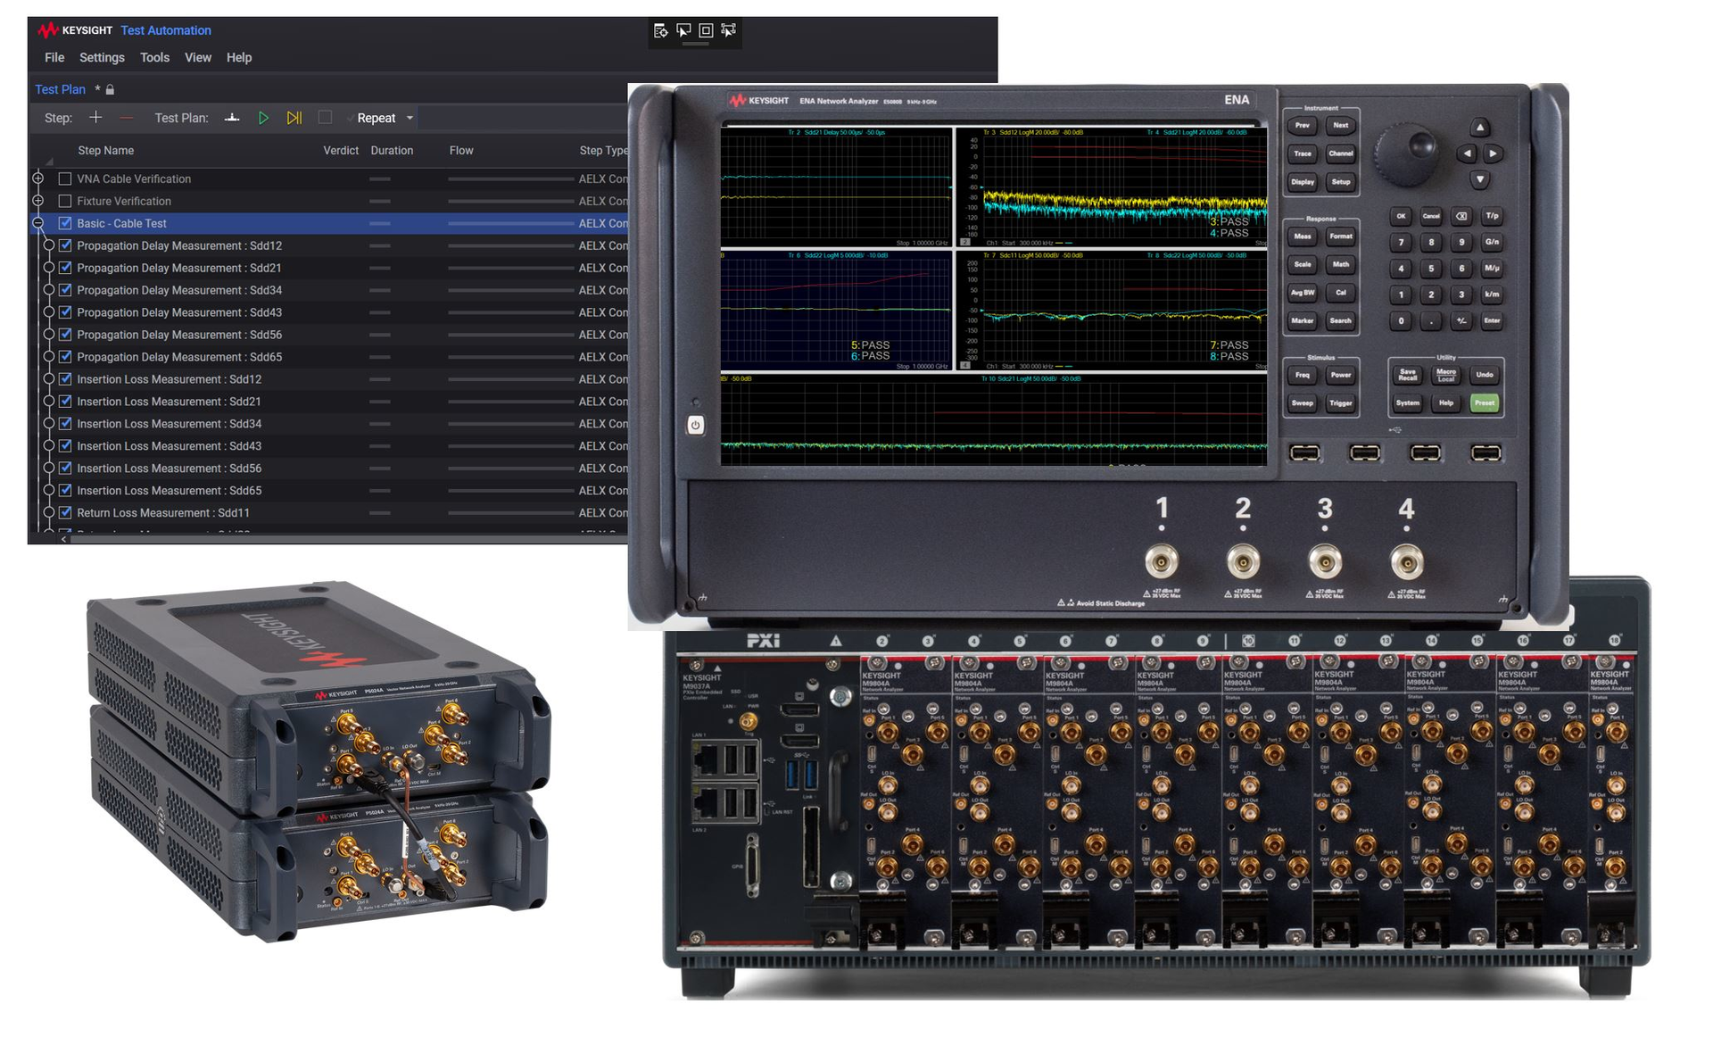Expand the Fixture Verification step
Image resolution: width=1713 pixels, height=1037 pixels.
pos(38,201)
